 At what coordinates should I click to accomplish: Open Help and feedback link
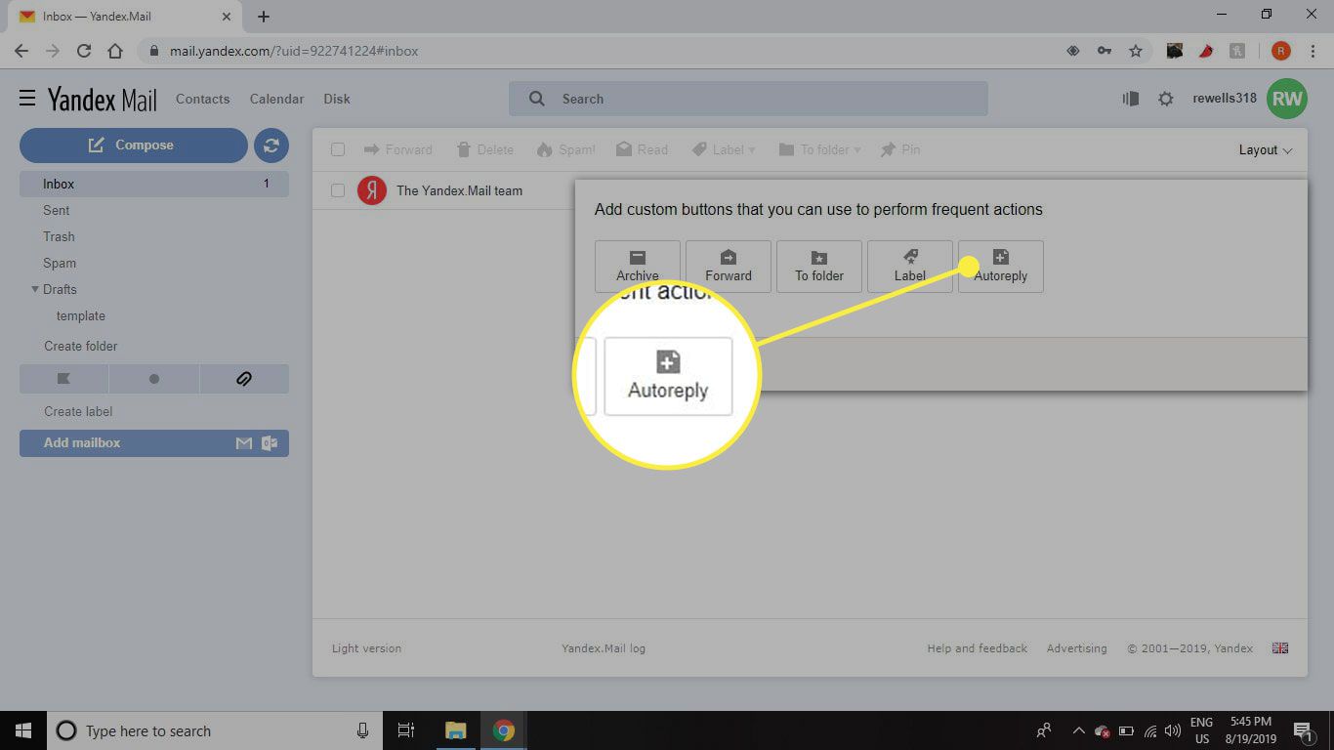click(977, 648)
